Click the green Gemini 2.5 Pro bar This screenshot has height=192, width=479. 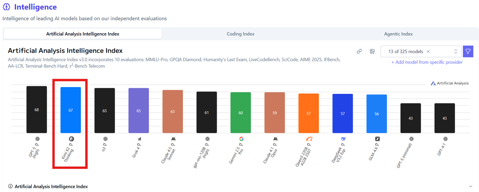(241, 113)
